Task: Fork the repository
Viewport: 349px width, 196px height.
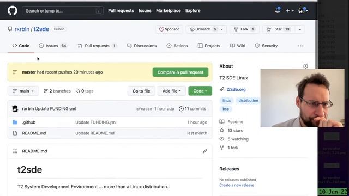Action: point(244,29)
